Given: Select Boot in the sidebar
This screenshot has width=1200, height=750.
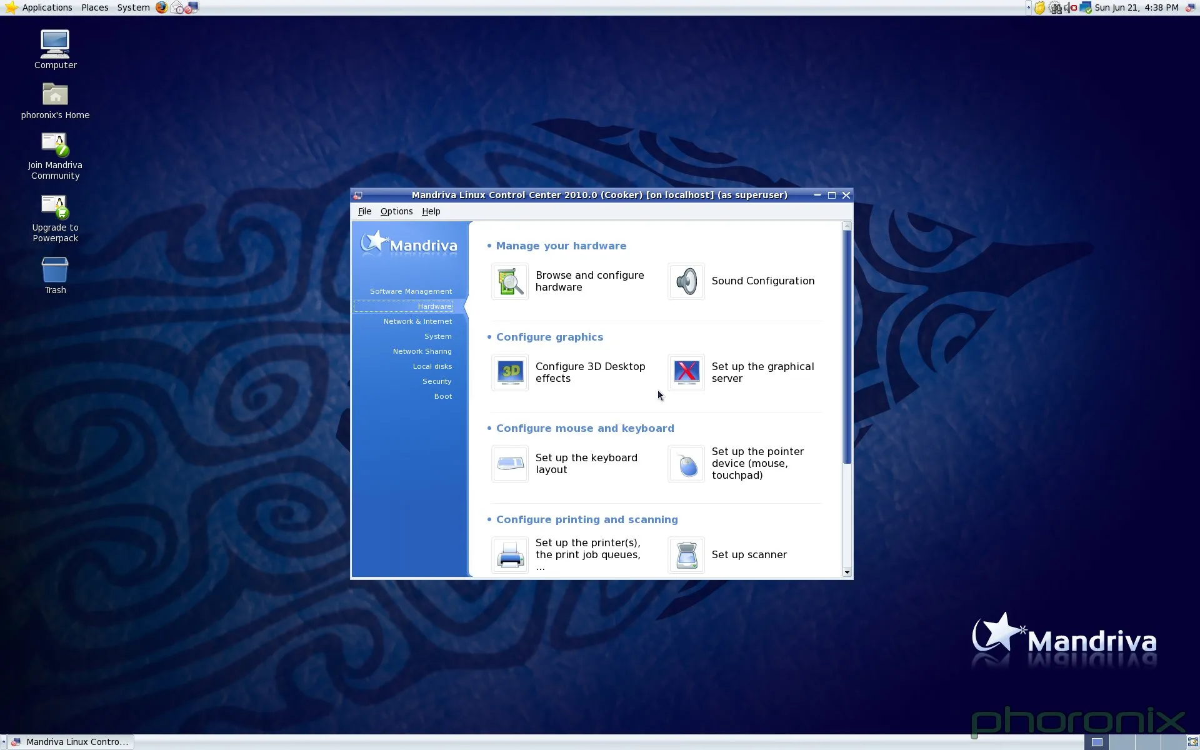Looking at the screenshot, I should 442,396.
